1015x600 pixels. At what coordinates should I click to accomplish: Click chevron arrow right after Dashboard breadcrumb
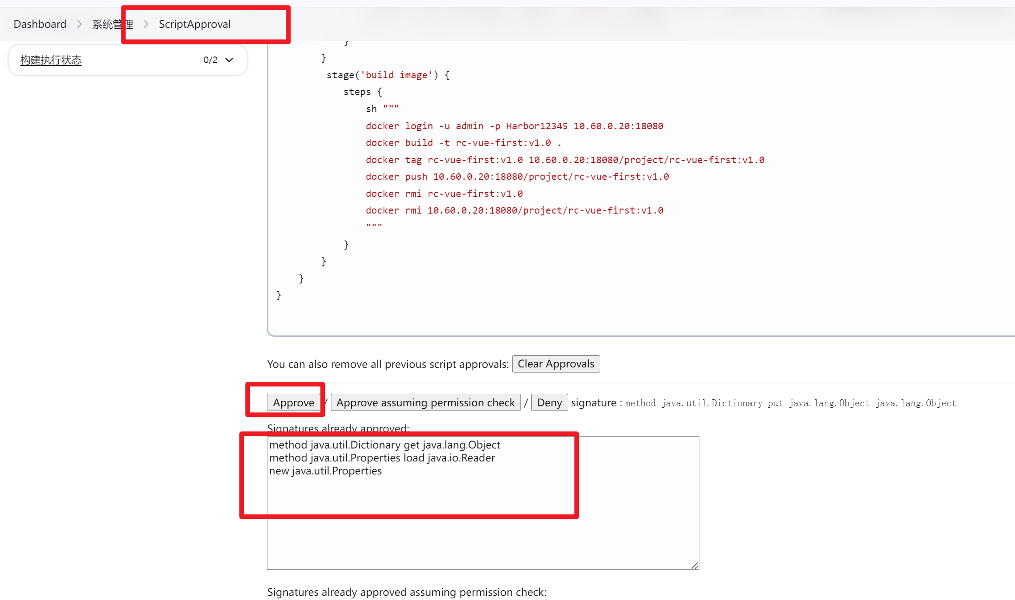tap(79, 24)
